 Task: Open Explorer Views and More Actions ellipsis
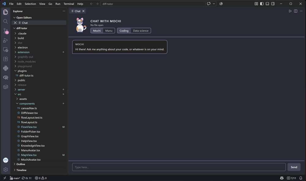(x=64, y=11)
